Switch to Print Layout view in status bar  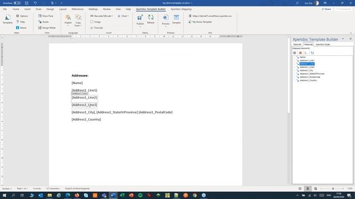(x=308, y=188)
